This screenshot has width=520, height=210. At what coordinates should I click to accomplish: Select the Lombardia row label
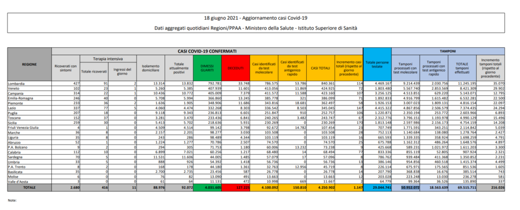click(x=16, y=82)
